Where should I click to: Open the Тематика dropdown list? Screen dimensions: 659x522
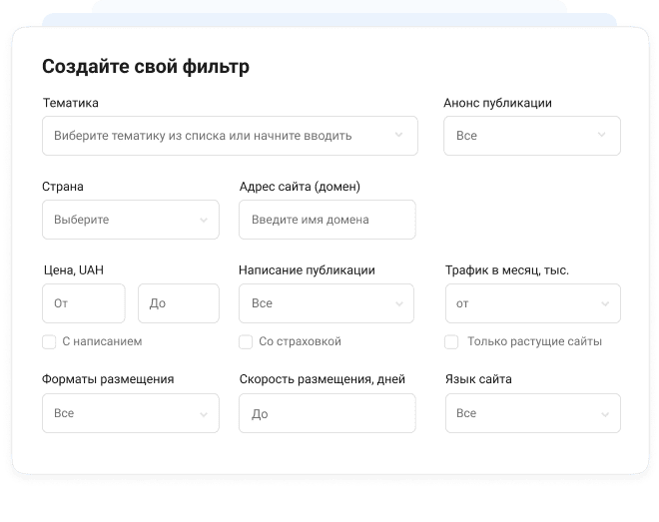(x=220, y=136)
